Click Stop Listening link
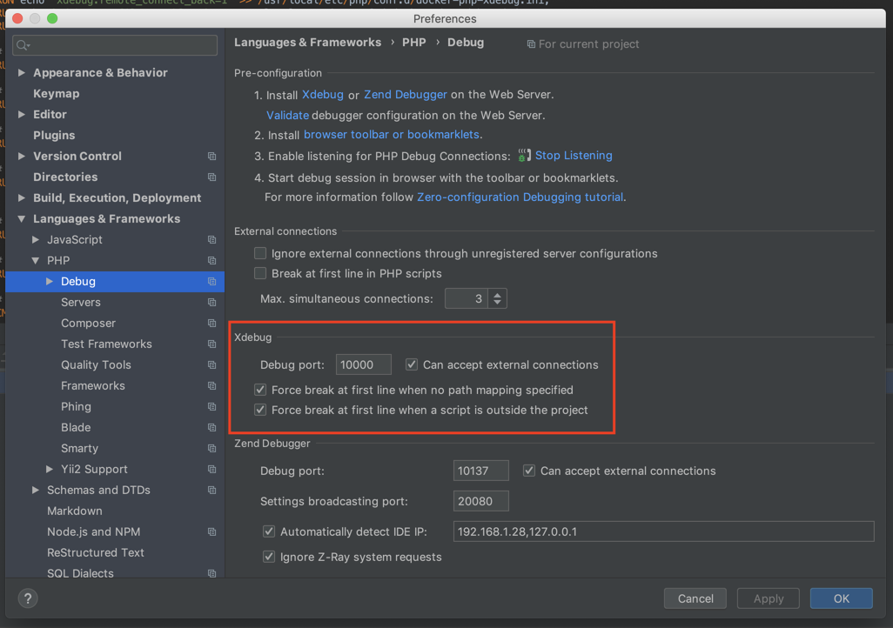 [x=574, y=156]
